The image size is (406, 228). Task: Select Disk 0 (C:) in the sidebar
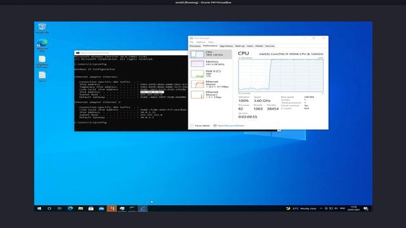(211, 73)
